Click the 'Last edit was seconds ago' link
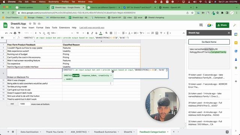Screen dimensions: 240x135 click(92, 28)
